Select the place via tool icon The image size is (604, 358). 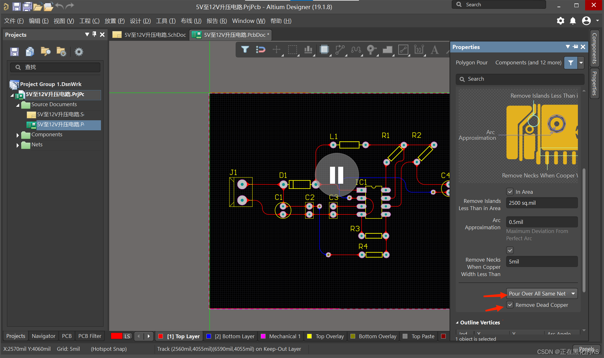coord(371,50)
